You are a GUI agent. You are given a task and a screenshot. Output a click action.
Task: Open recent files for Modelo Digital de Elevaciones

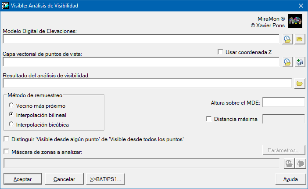click(287, 39)
